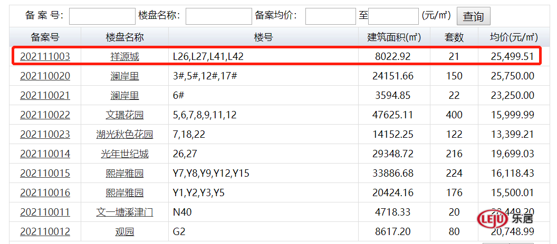557x244 pixels.
Task: Open 澜岸里 link in row 202110020
Action: click(x=124, y=76)
